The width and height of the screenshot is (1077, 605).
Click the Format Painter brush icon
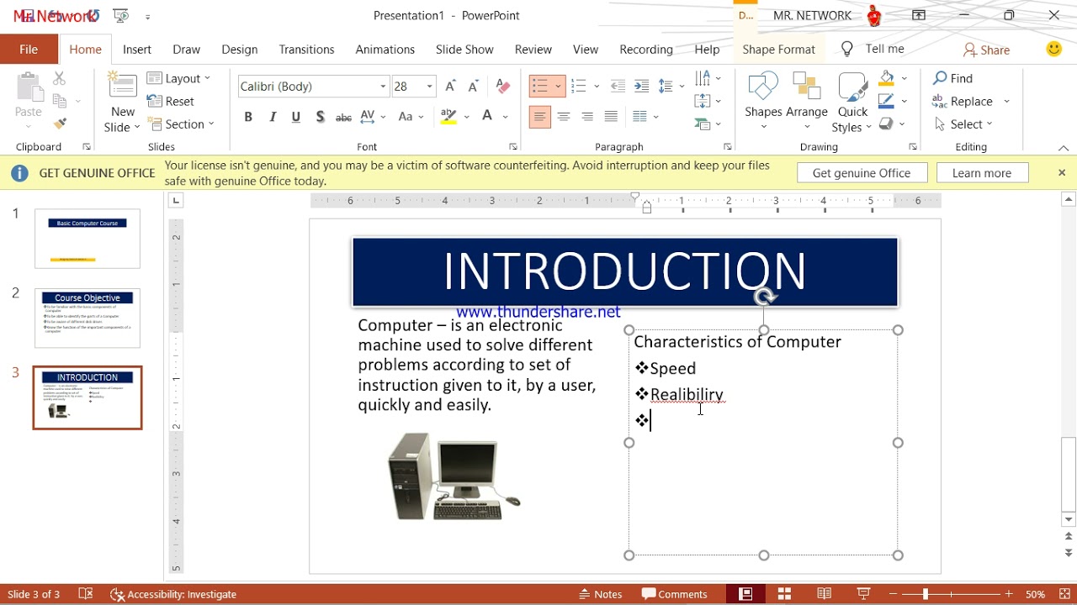[59, 124]
